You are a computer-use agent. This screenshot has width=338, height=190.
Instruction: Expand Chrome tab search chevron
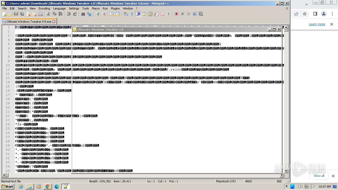(x=306, y=4)
